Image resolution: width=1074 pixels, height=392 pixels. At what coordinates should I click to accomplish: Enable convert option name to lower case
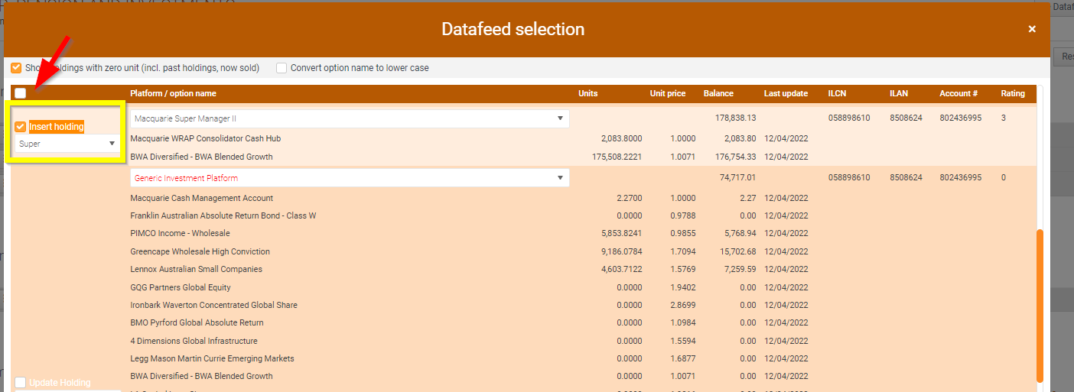(x=282, y=68)
